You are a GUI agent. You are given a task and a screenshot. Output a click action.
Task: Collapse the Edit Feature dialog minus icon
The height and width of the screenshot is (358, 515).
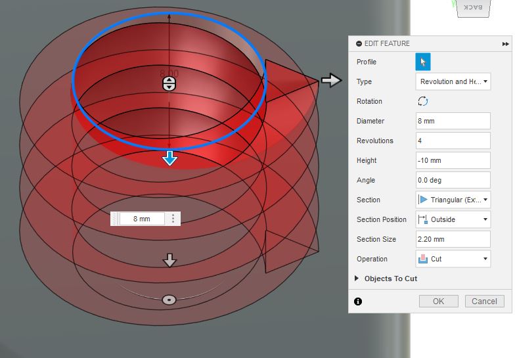[359, 43]
